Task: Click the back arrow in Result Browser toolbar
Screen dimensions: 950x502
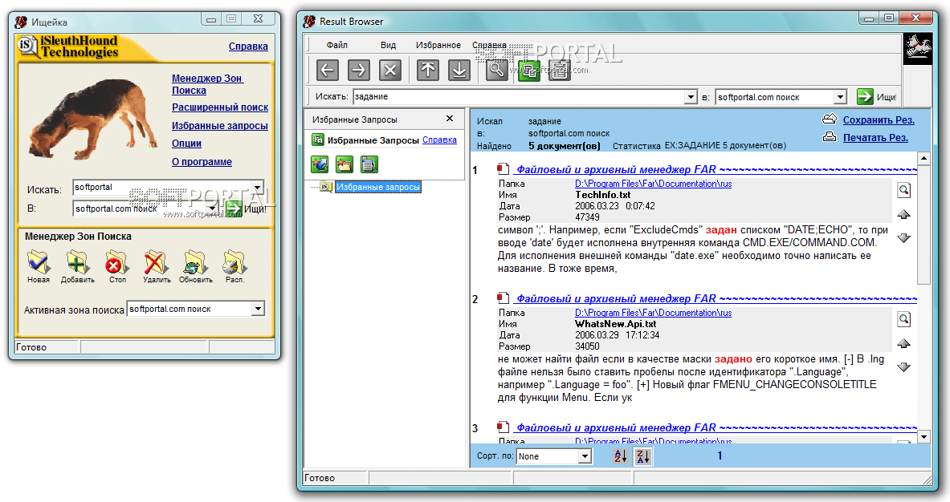Action: [327, 70]
